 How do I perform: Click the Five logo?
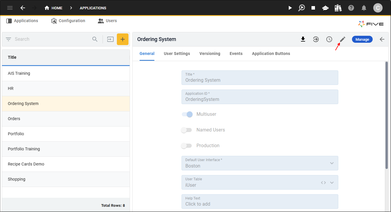point(371,24)
